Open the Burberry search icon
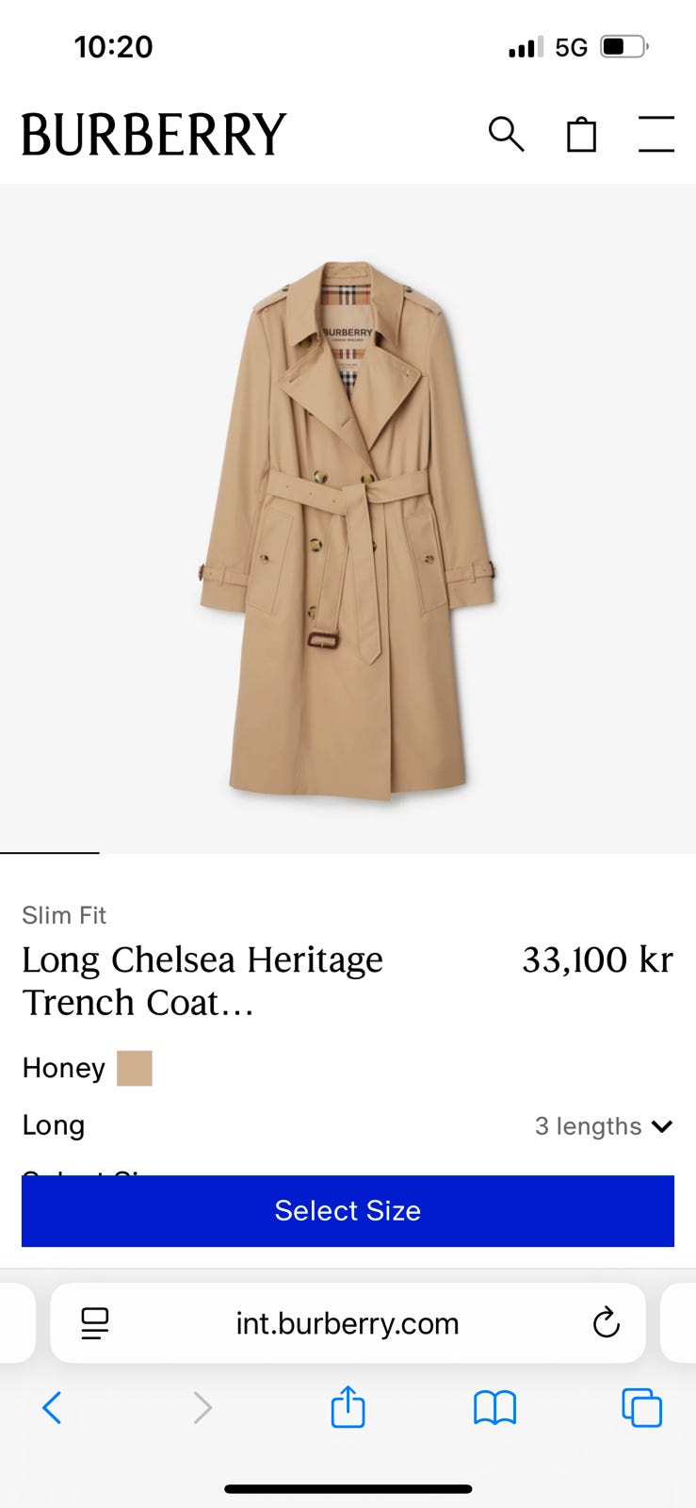The image size is (696, 1508). point(506,134)
